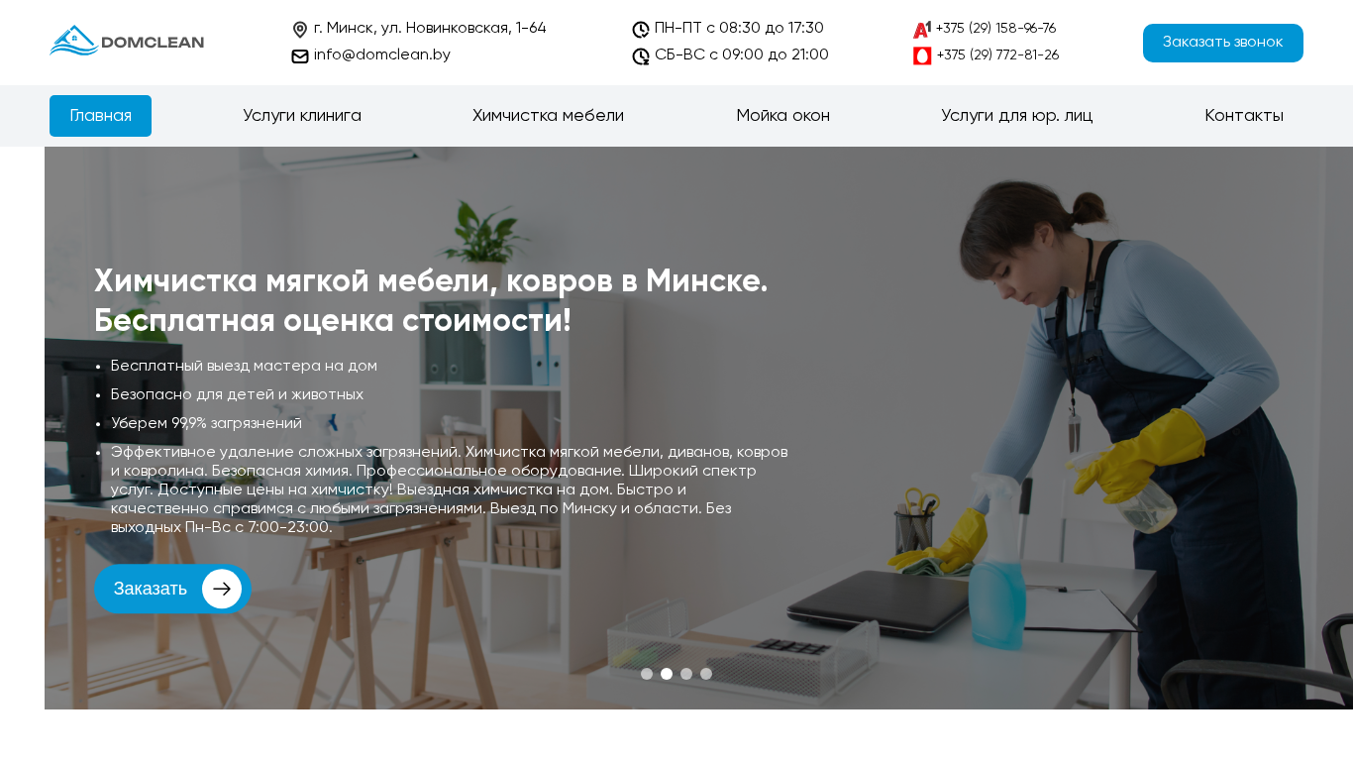This screenshot has width=1353, height=761.
Task: Click the weekday hours clock icon
Action: point(641,30)
